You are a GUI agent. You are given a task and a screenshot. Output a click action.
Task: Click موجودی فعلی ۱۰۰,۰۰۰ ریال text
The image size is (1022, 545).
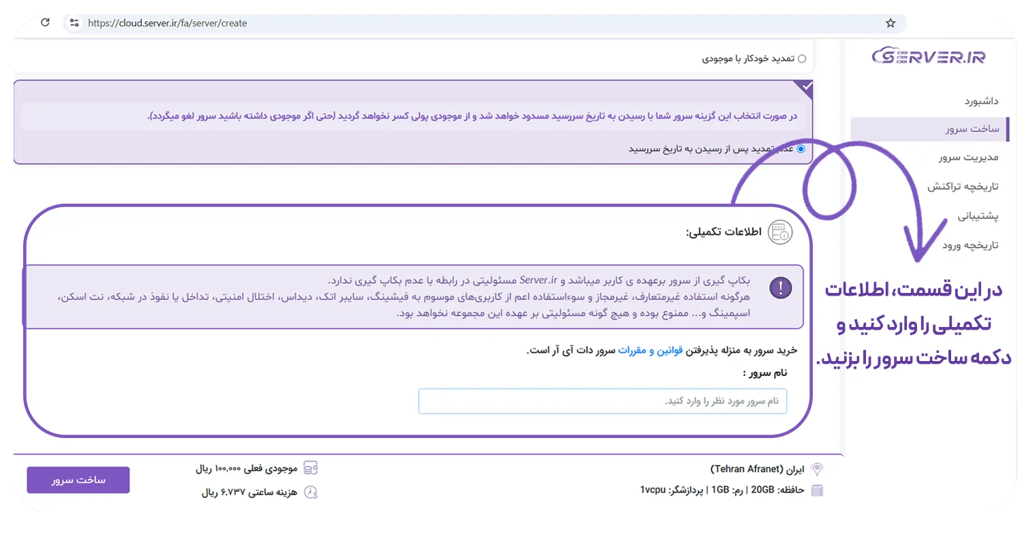247,469
